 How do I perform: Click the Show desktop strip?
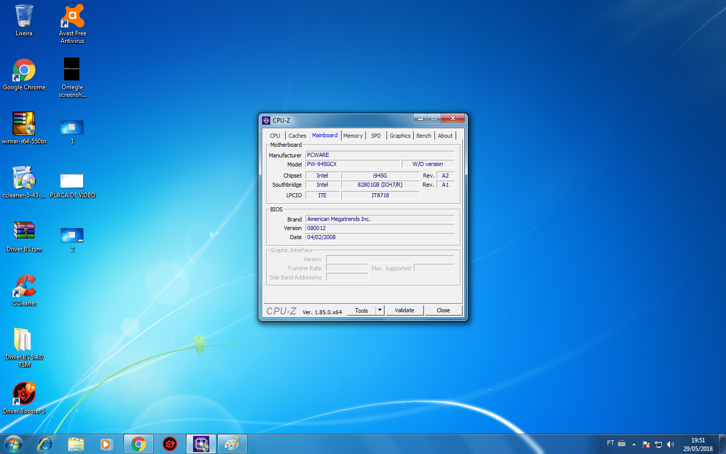point(722,444)
